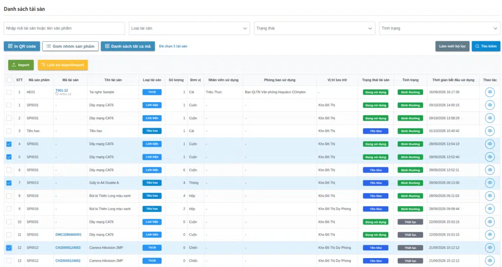View details of the Tiêu hao row 3
The height and width of the screenshot is (267, 502).
coord(490,131)
